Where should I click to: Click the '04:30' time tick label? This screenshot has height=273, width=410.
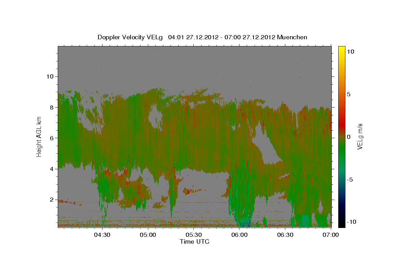pos(102,235)
